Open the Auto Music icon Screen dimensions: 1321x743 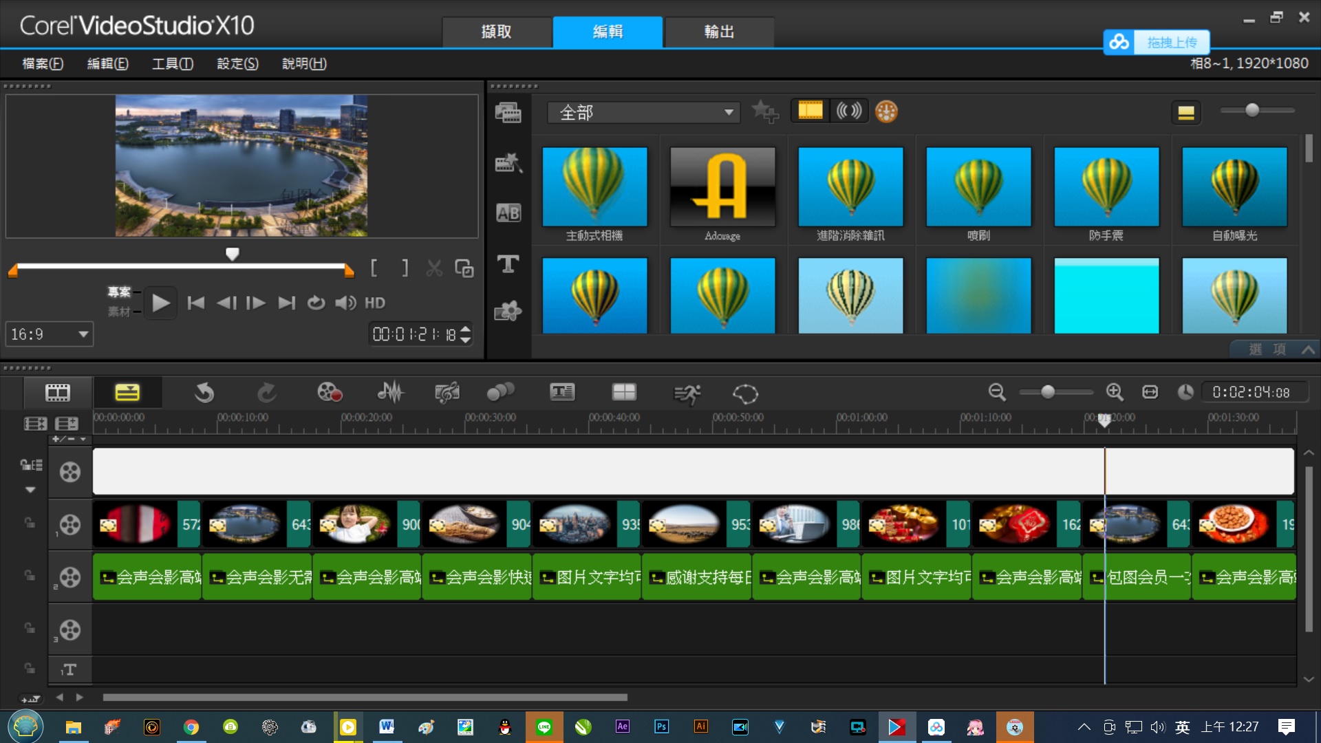tap(447, 393)
